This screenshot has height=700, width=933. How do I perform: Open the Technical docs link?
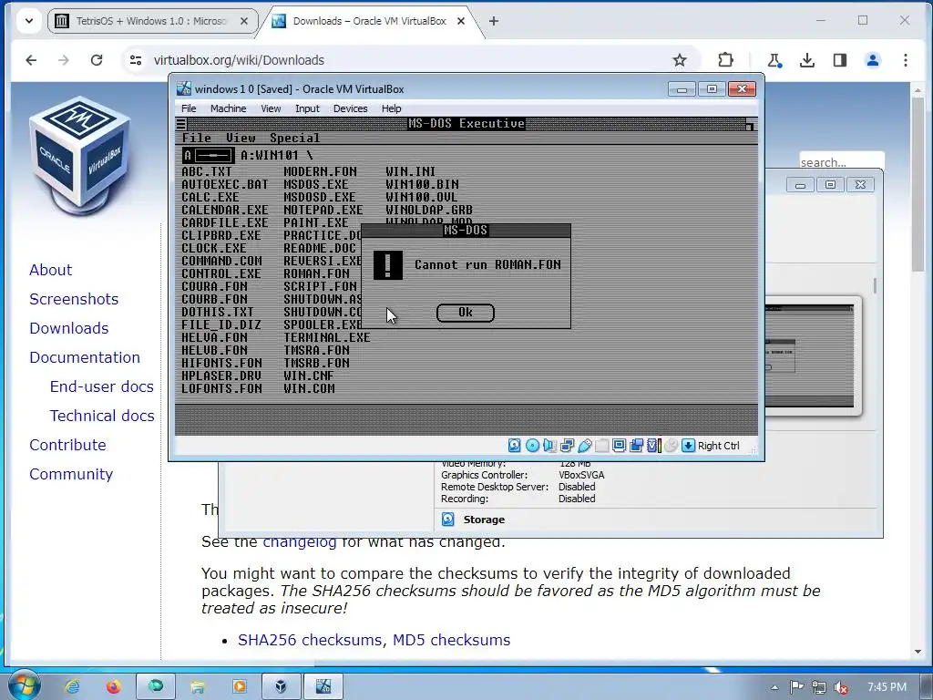102,416
